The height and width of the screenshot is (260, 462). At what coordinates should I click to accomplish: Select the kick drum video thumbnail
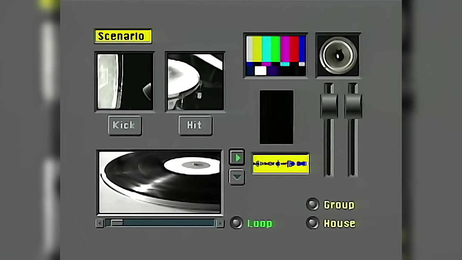[x=125, y=82]
